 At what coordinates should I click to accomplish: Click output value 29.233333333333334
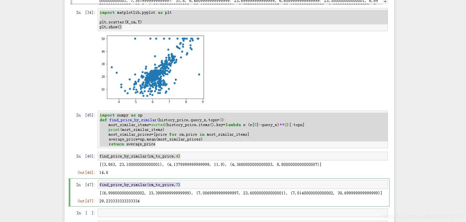pyautogui.click(x=119, y=201)
